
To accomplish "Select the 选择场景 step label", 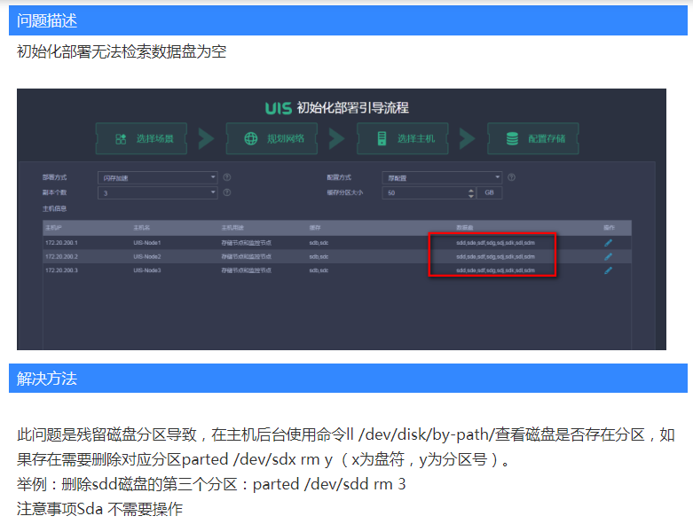I will click(x=154, y=139).
